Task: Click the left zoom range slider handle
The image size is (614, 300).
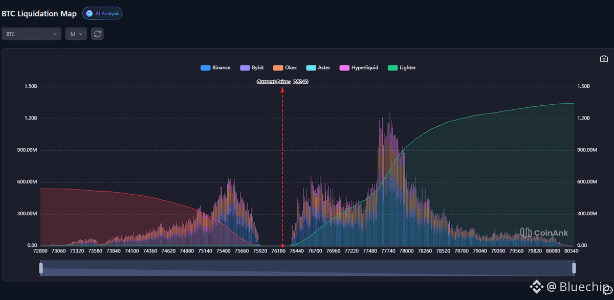Action: [41, 268]
